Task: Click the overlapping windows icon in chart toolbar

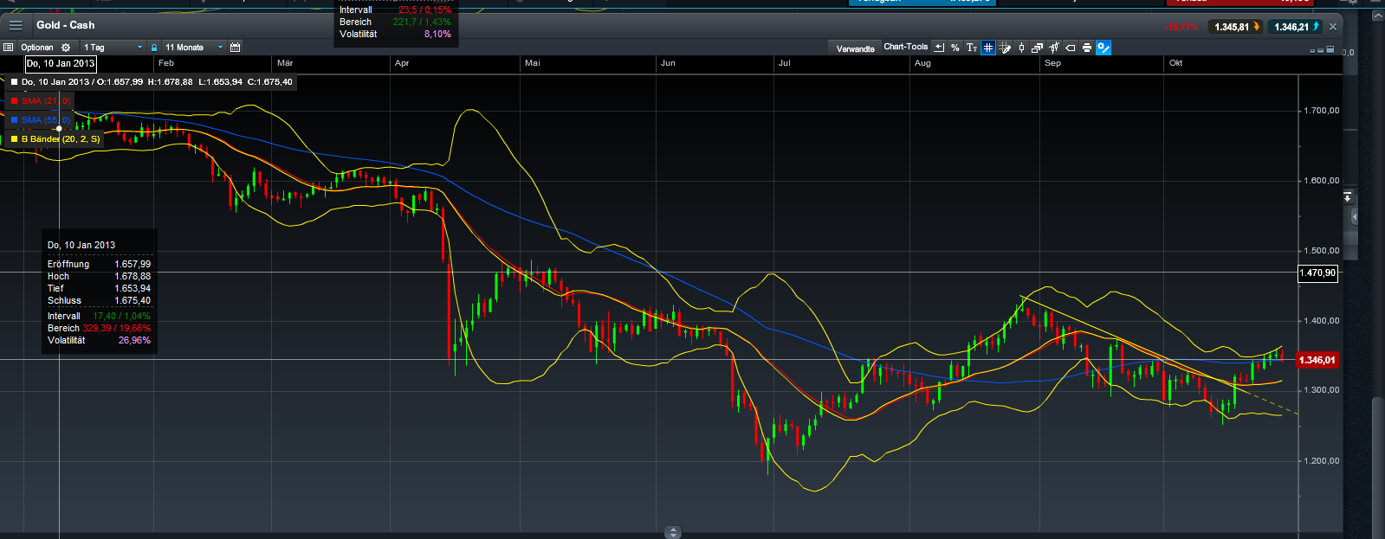Action: (1037, 48)
